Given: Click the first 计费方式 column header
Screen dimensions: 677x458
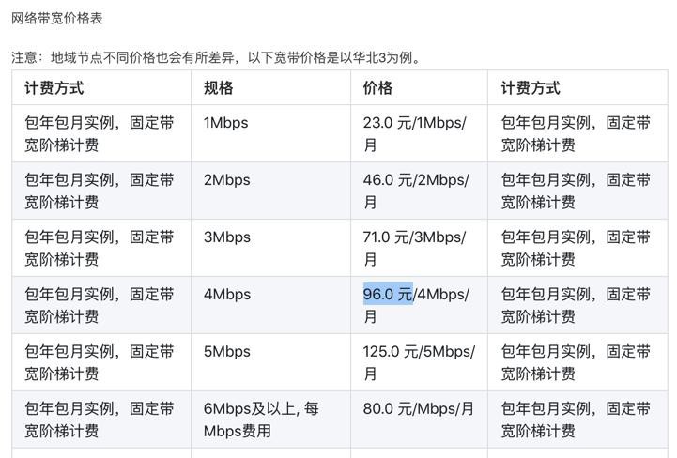Looking at the screenshot, I should [x=101, y=87].
